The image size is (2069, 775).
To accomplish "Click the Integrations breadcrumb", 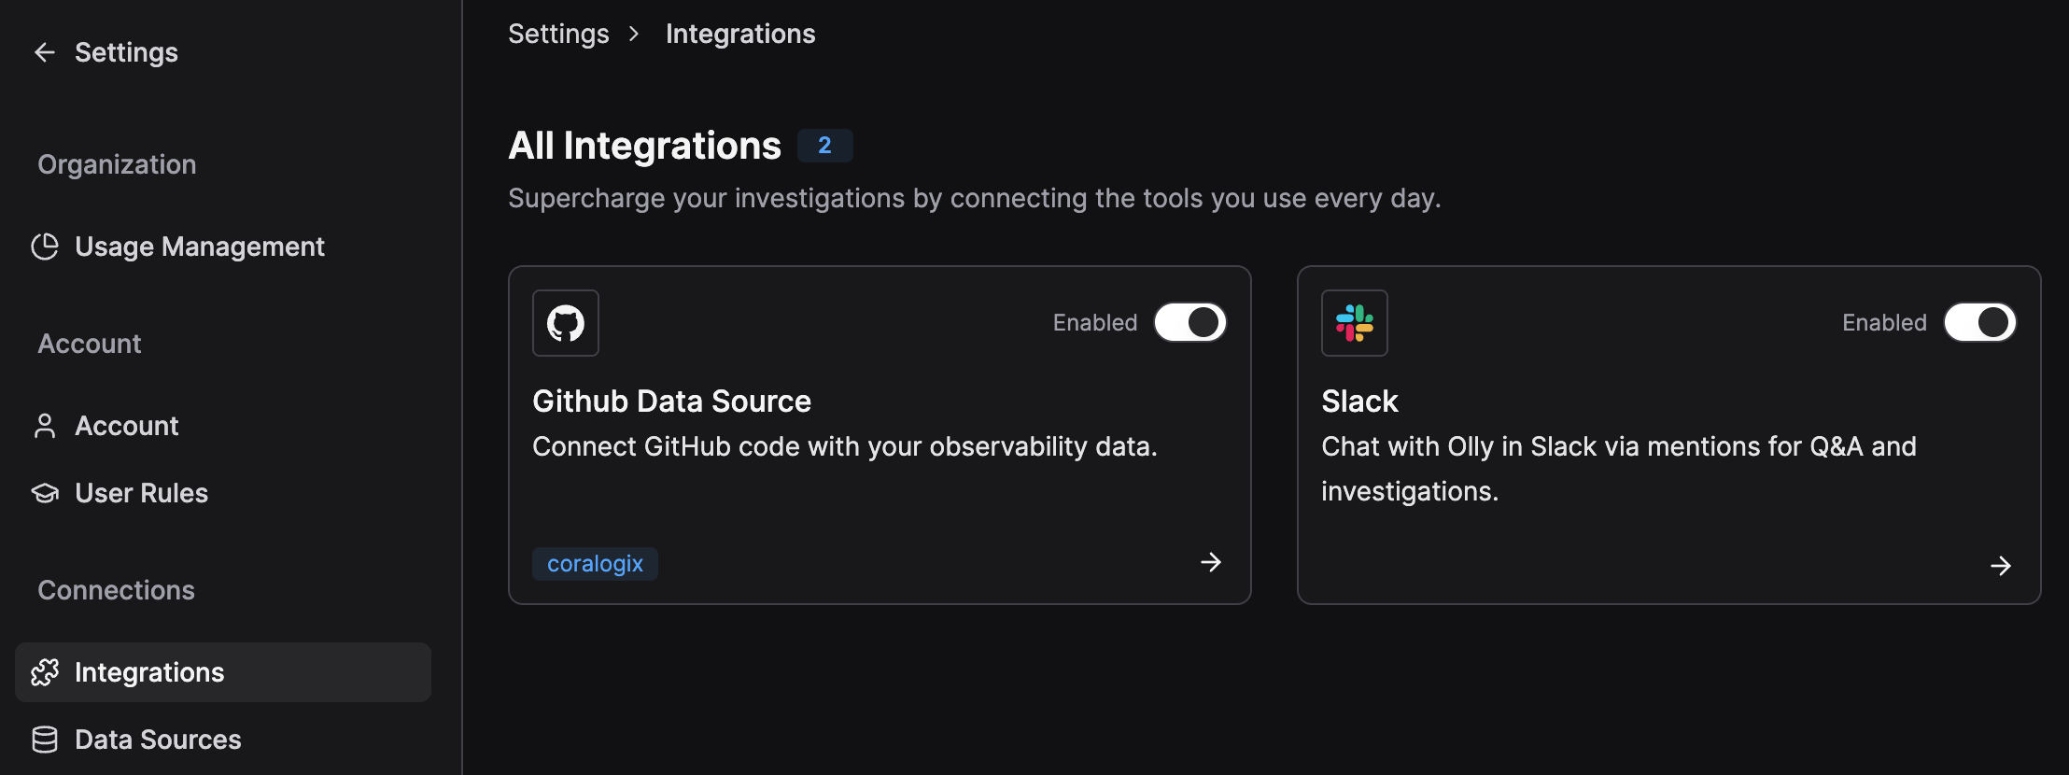I will [x=740, y=35].
